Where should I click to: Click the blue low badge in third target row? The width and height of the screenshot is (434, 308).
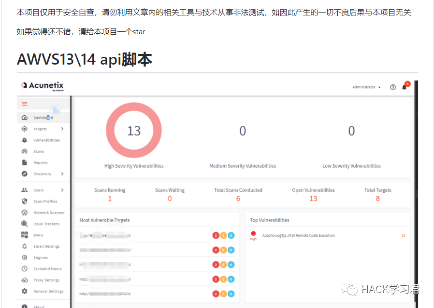point(231,265)
